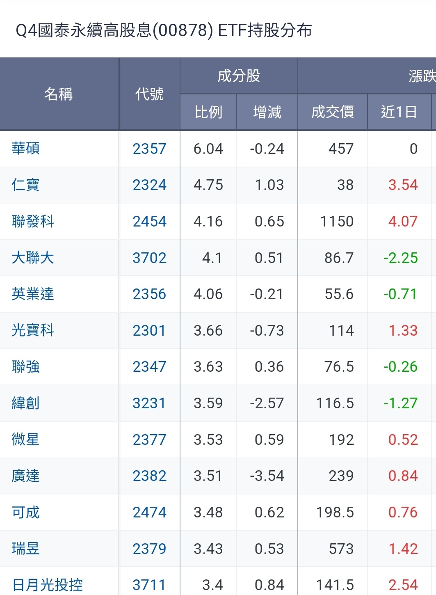The height and width of the screenshot is (595, 436).
Task: Select 廣達's 成交價 value 239
Action: tap(341, 476)
